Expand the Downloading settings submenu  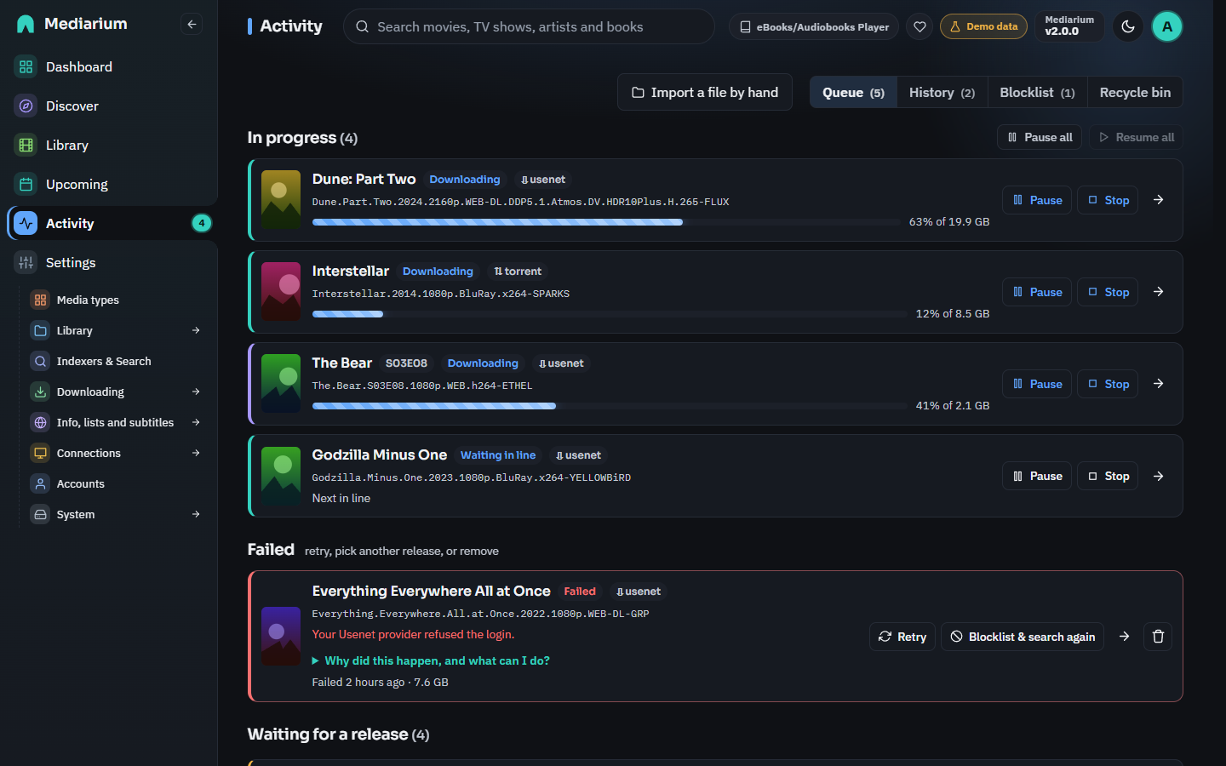click(x=196, y=392)
